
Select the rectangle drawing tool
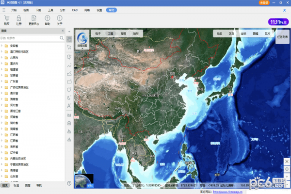click(69, 81)
